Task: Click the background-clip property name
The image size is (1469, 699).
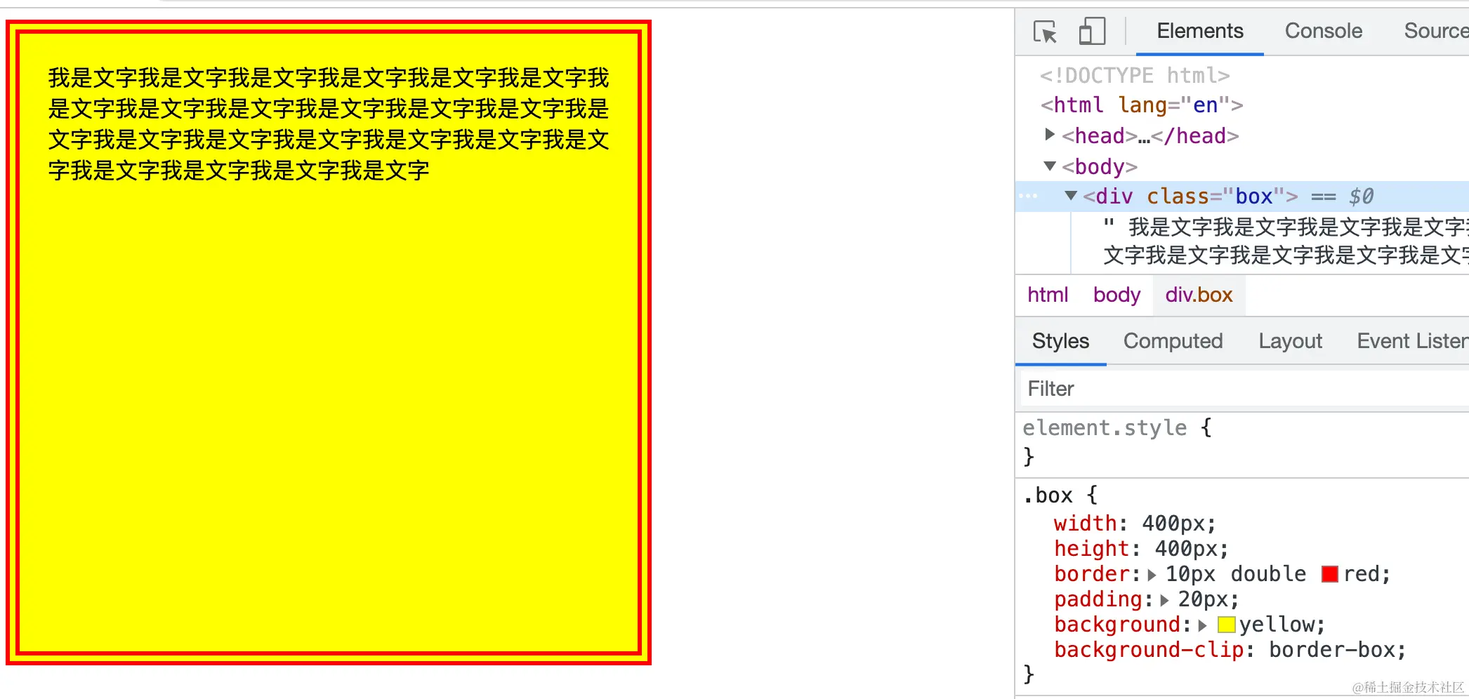Action: point(1149,650)
